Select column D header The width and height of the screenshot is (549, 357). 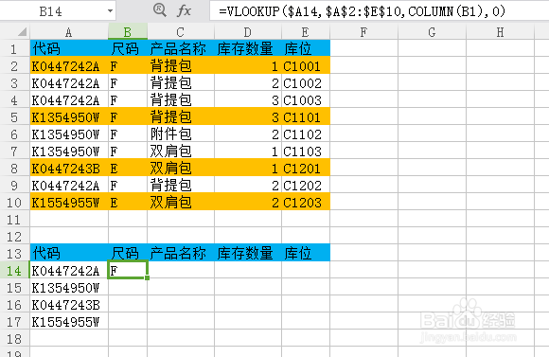[248, 32]
